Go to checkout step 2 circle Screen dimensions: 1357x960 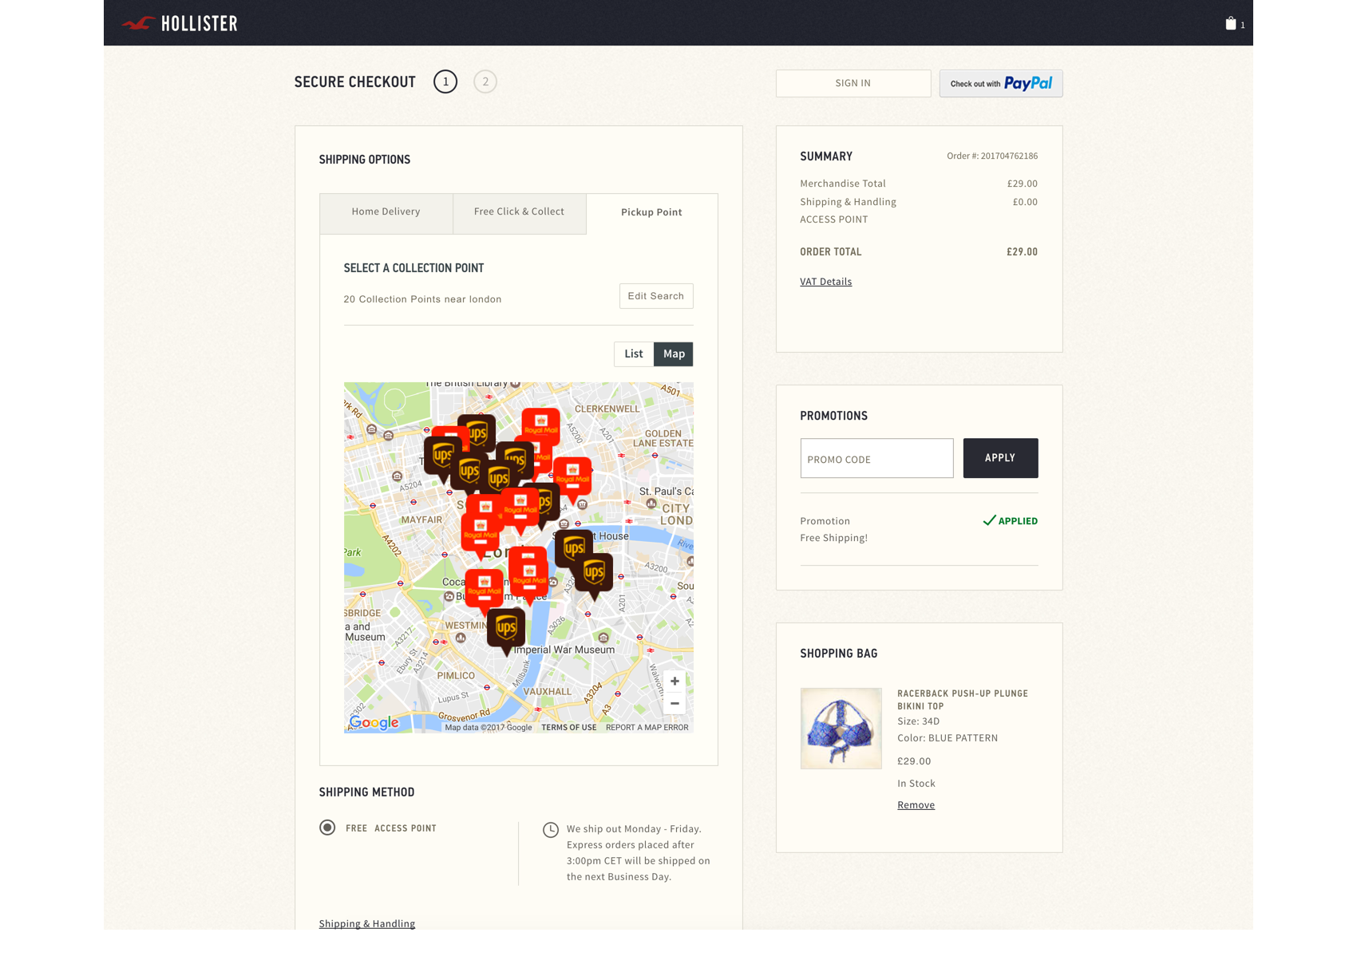coord(485,81)
